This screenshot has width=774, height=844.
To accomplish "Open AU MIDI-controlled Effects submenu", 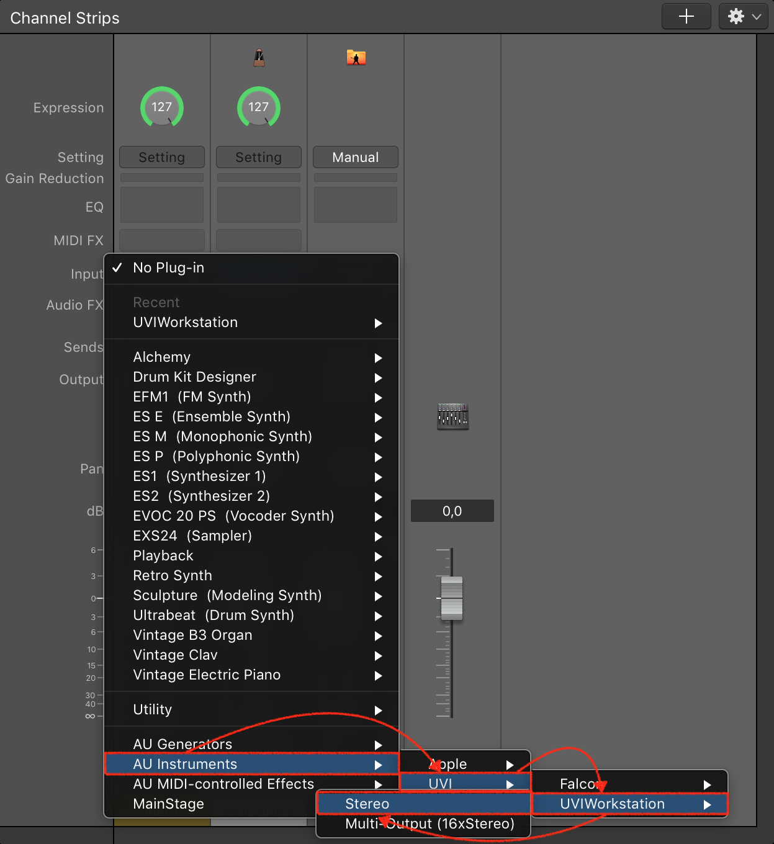I will point(251,784).
